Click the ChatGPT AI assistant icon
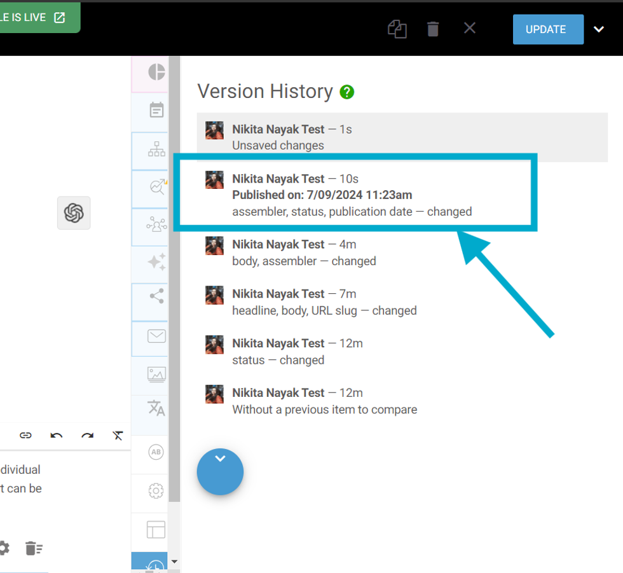 tap(74, 213)
